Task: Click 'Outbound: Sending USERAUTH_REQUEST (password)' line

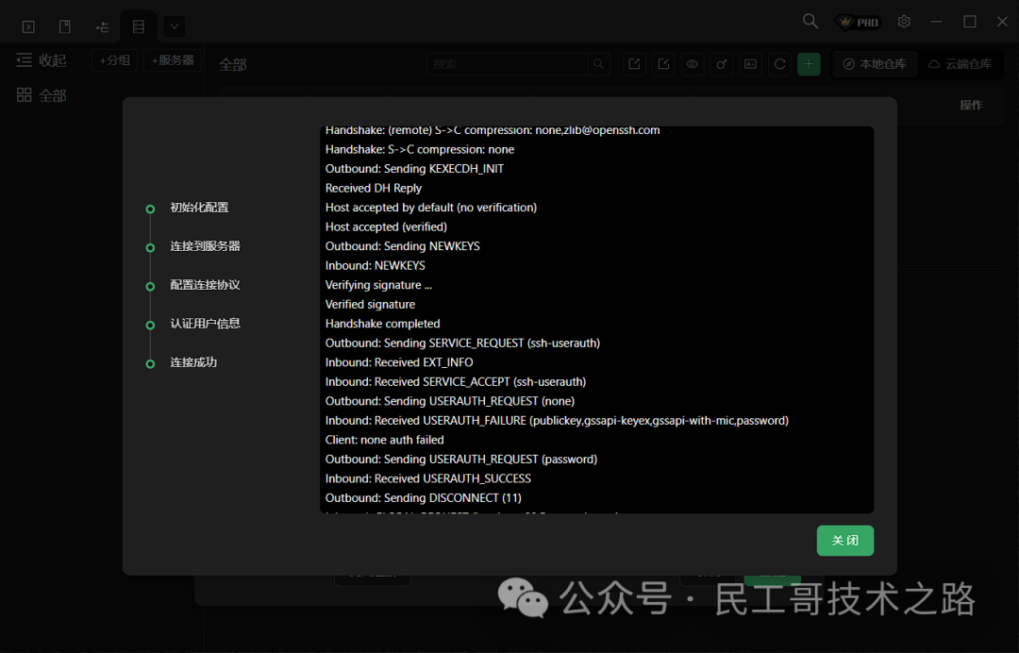Action: [461, 460]
